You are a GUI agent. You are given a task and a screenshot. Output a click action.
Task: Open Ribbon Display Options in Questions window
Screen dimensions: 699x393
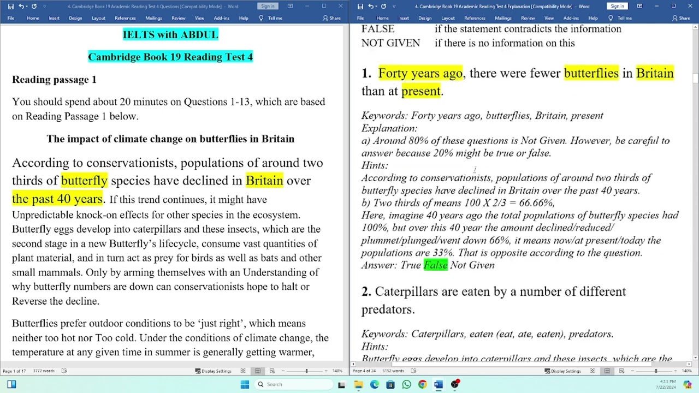pyautogui.click(x=290, y=6)
